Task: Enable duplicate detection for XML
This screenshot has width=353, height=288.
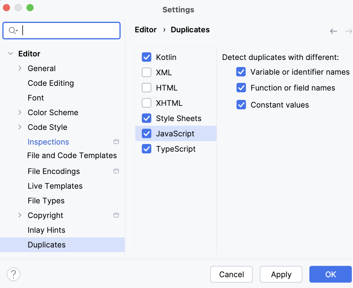Action: pyautogui.click(x=146, y=72)
